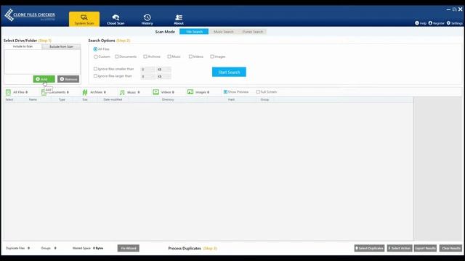Launch the Fix Wizard button
This screenshot has width=465, height=261.
[x=129, y=248]
